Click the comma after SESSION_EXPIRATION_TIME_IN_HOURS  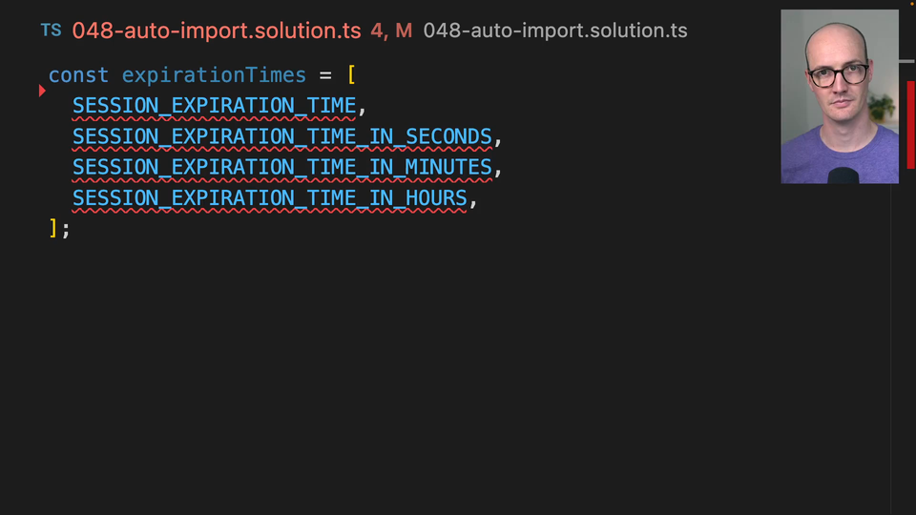[473, 198]
